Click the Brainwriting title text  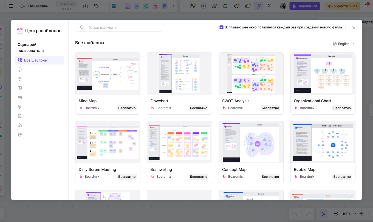pos(161,170)
